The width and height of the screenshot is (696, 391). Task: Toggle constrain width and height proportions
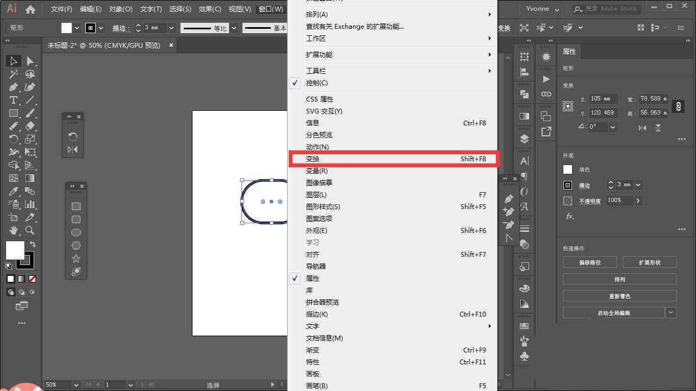678,106
